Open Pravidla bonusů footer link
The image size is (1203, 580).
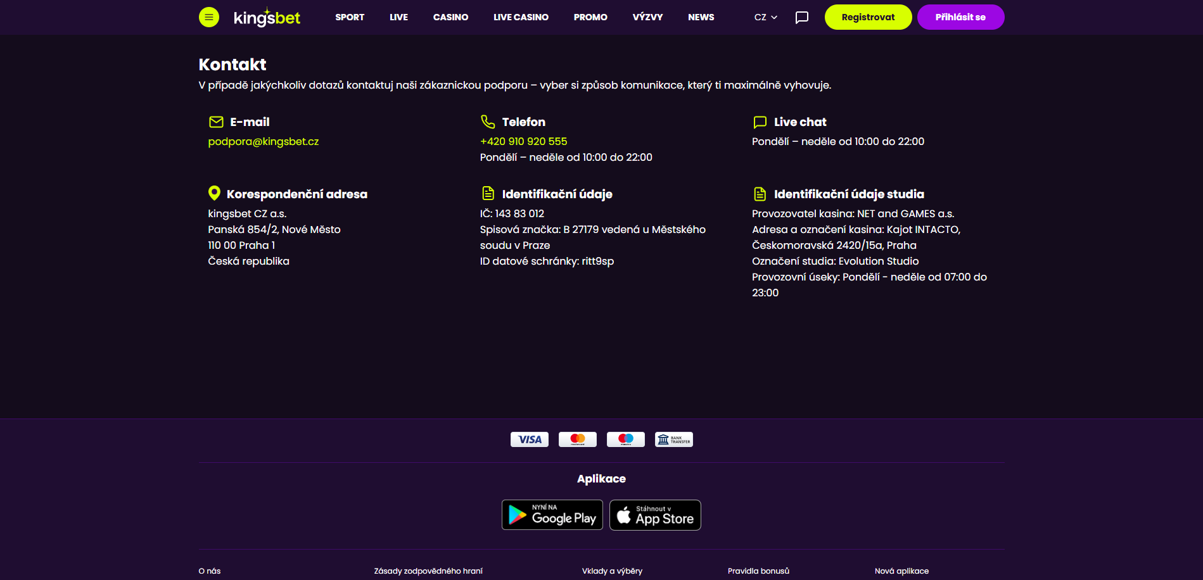click(758, 571)
